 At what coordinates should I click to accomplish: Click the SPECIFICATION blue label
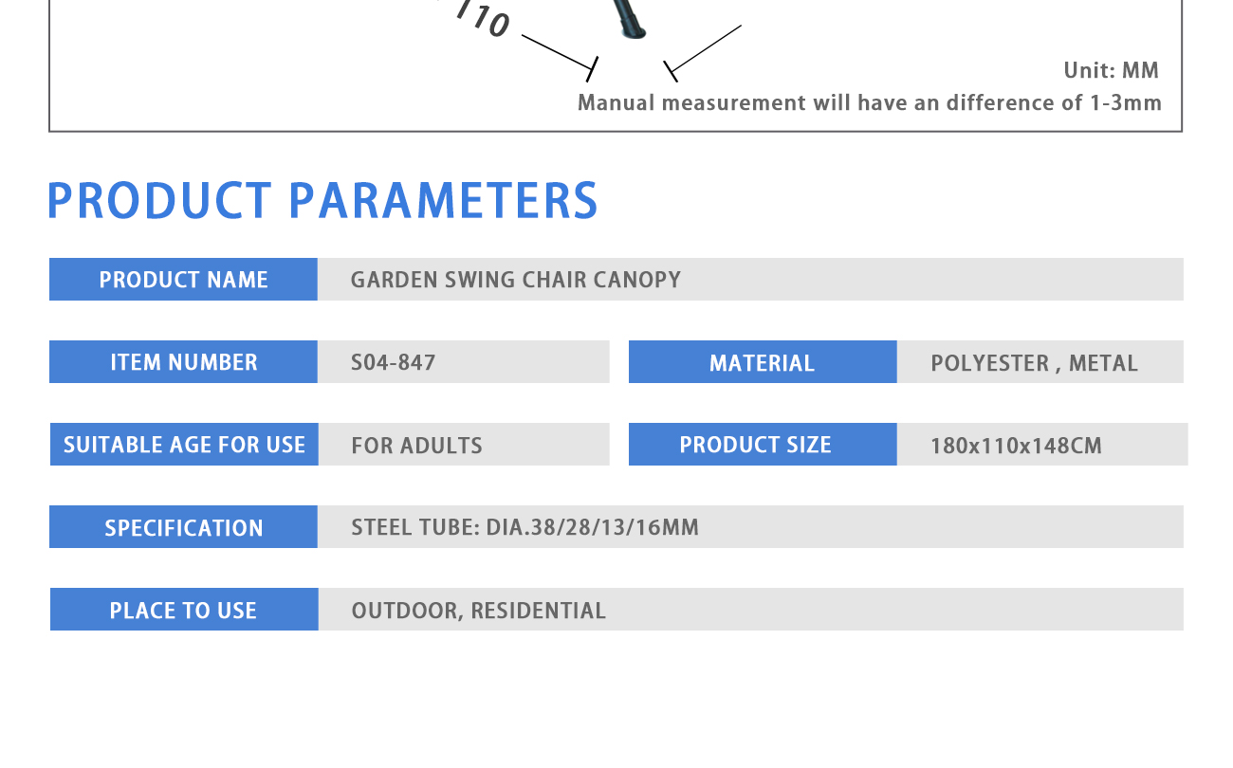[x=183, y=527]
